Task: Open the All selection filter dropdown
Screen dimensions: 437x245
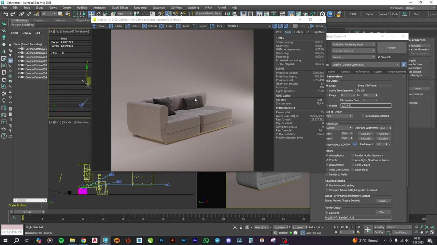Action: click(49, 14)
